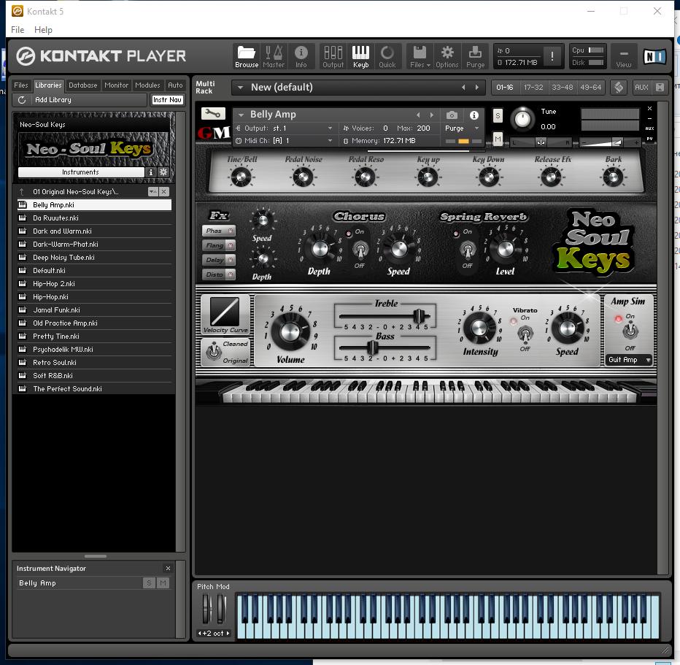
Task: Click the panic exclamation button
Action: pos(552,56)
